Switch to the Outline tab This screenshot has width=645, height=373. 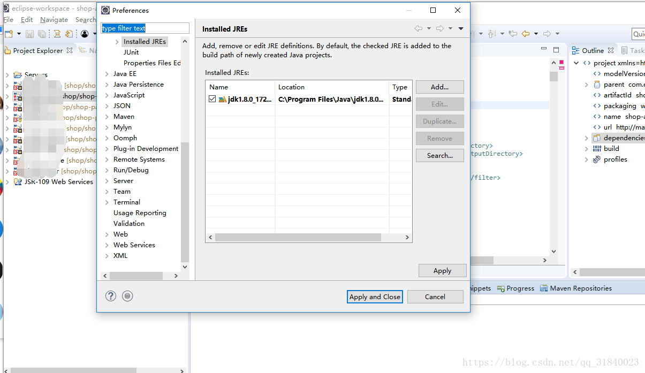(593, 50)
